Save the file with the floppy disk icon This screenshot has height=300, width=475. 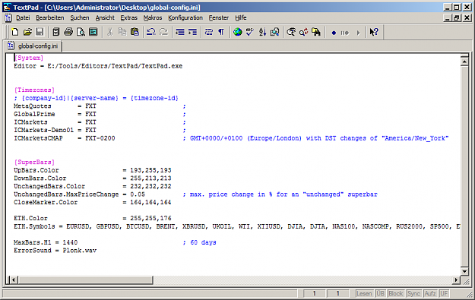[x=40, y=32]
